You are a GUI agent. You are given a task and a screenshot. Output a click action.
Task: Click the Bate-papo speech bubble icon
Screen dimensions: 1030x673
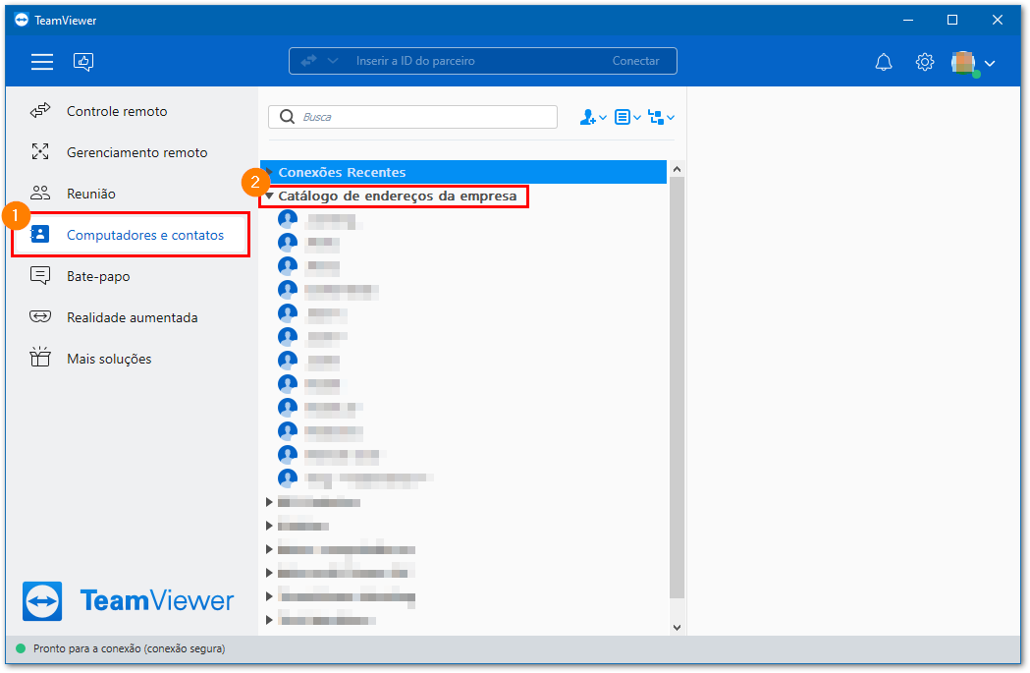click(40, 275)
